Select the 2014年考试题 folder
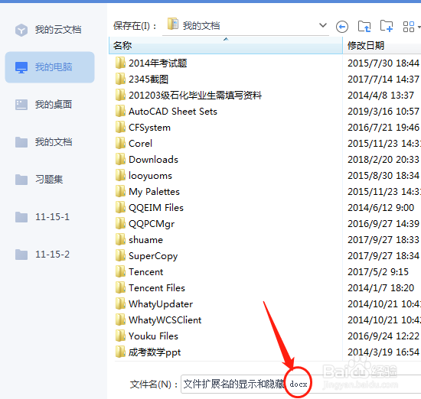 [151, 63]
